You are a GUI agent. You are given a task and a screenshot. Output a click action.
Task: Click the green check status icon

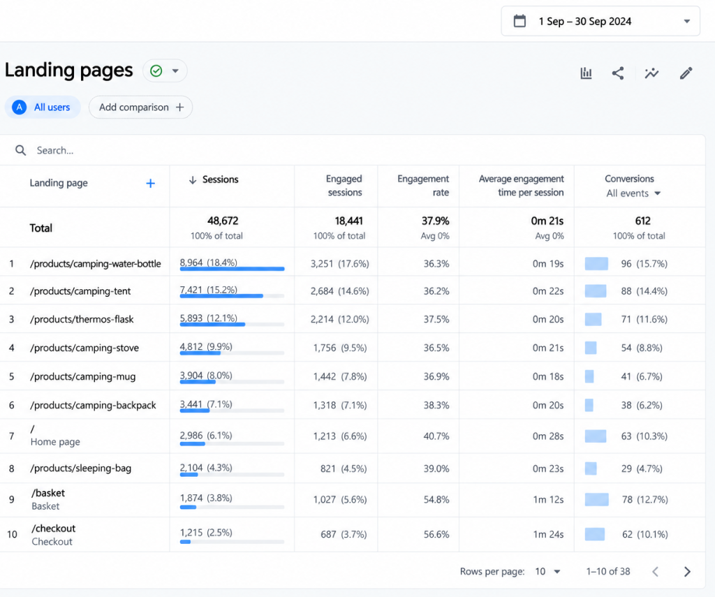tap(156, 71)
